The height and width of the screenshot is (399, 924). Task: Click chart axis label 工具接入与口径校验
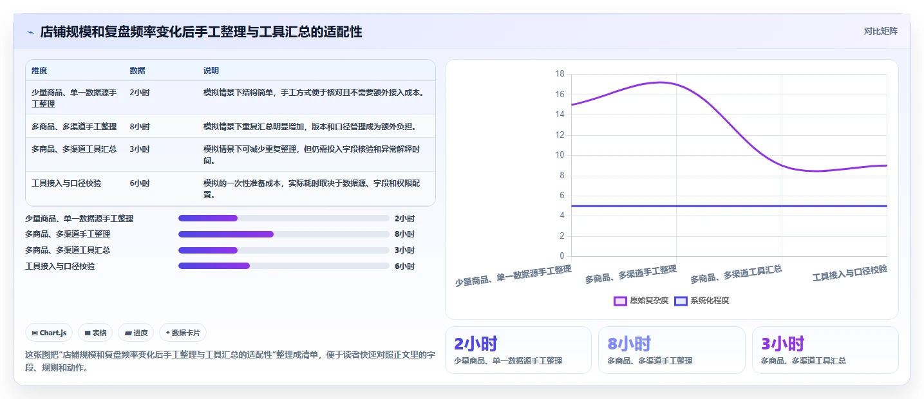click(x=850, y=273)
